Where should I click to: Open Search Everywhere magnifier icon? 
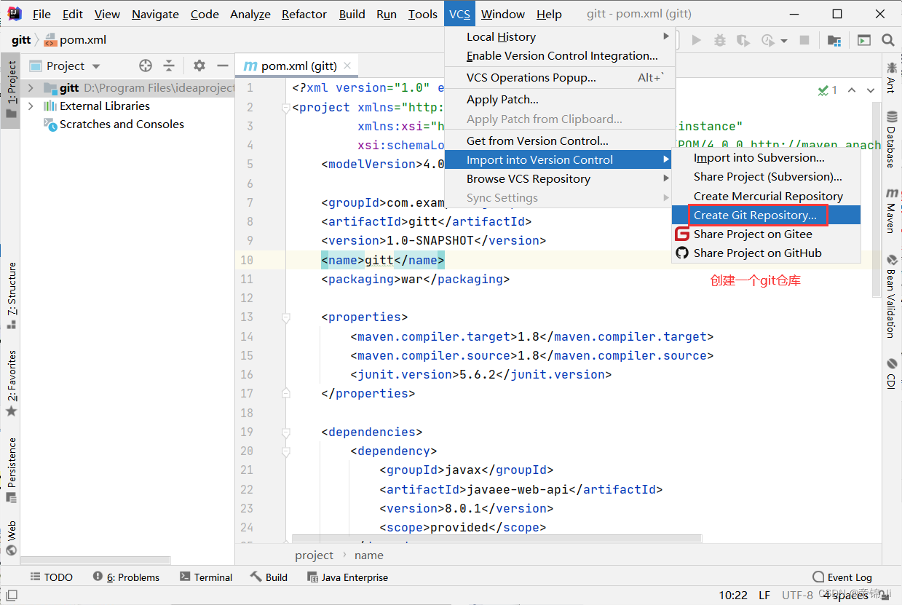click(x=887, y=41)
